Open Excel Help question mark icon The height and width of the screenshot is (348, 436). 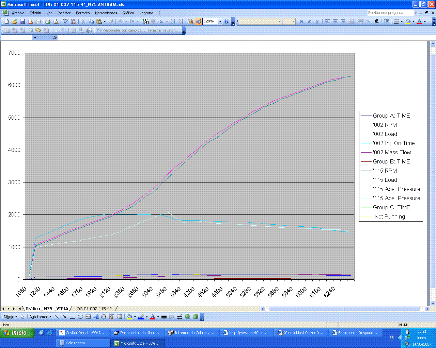pos(227,21)
